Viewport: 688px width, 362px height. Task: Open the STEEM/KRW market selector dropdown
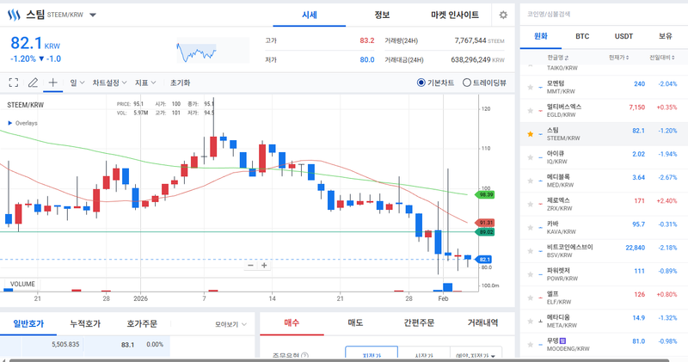pos(93,15)
